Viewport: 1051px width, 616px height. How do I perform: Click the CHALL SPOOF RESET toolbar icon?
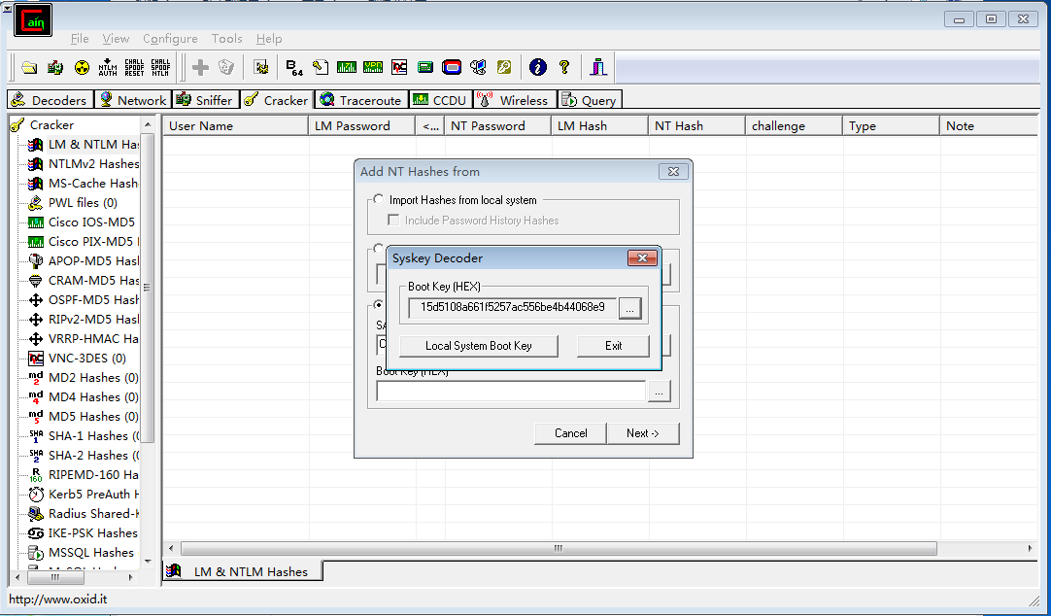tap(134, 67)
